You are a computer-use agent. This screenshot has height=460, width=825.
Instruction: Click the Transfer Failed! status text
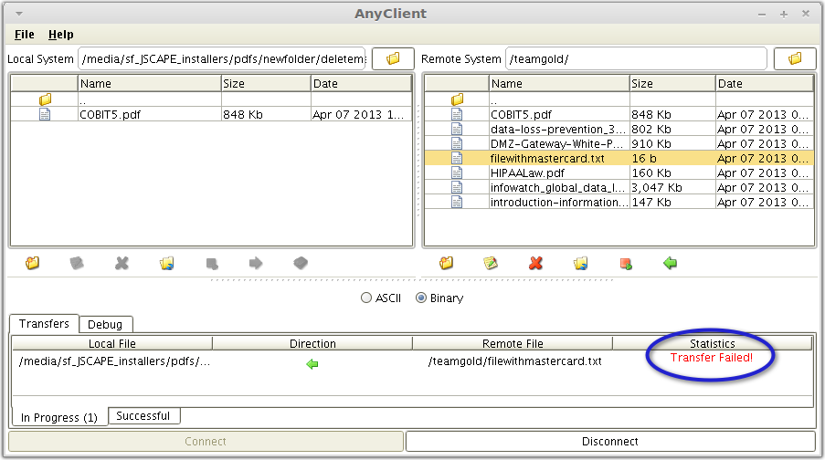(712, 358)
